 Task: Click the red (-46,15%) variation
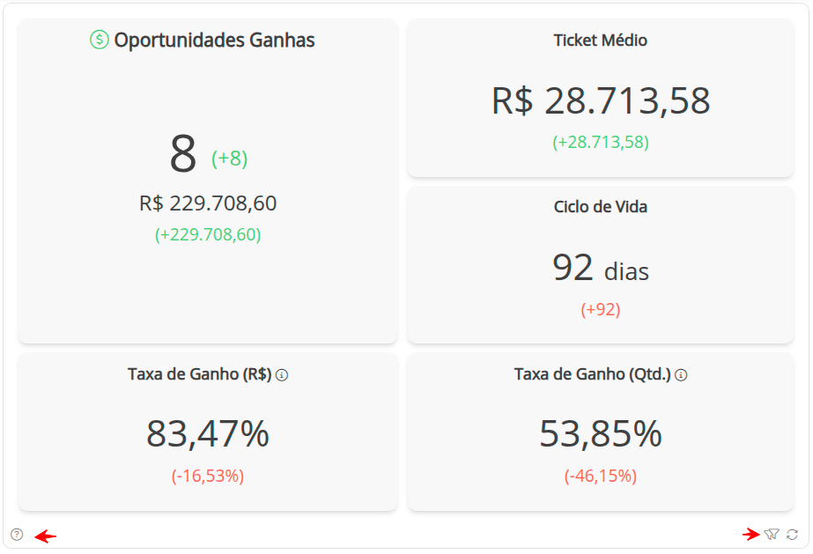[x=601, y=476]
